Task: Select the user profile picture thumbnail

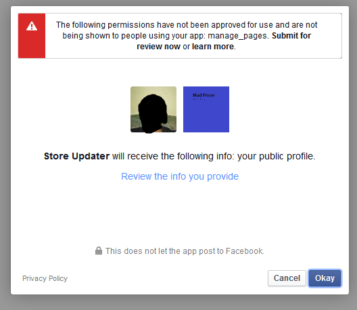Action: tap(153, 109)
